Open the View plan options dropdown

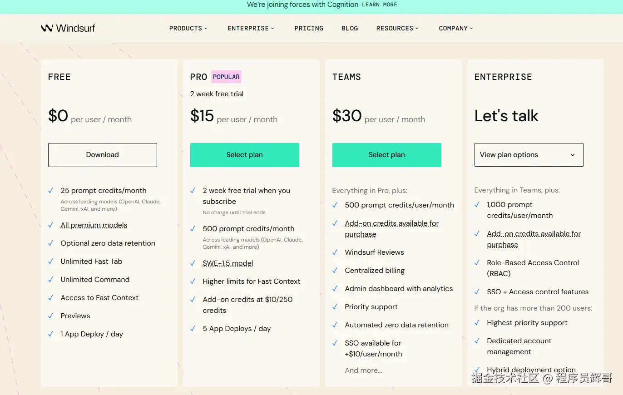[529, 155]
